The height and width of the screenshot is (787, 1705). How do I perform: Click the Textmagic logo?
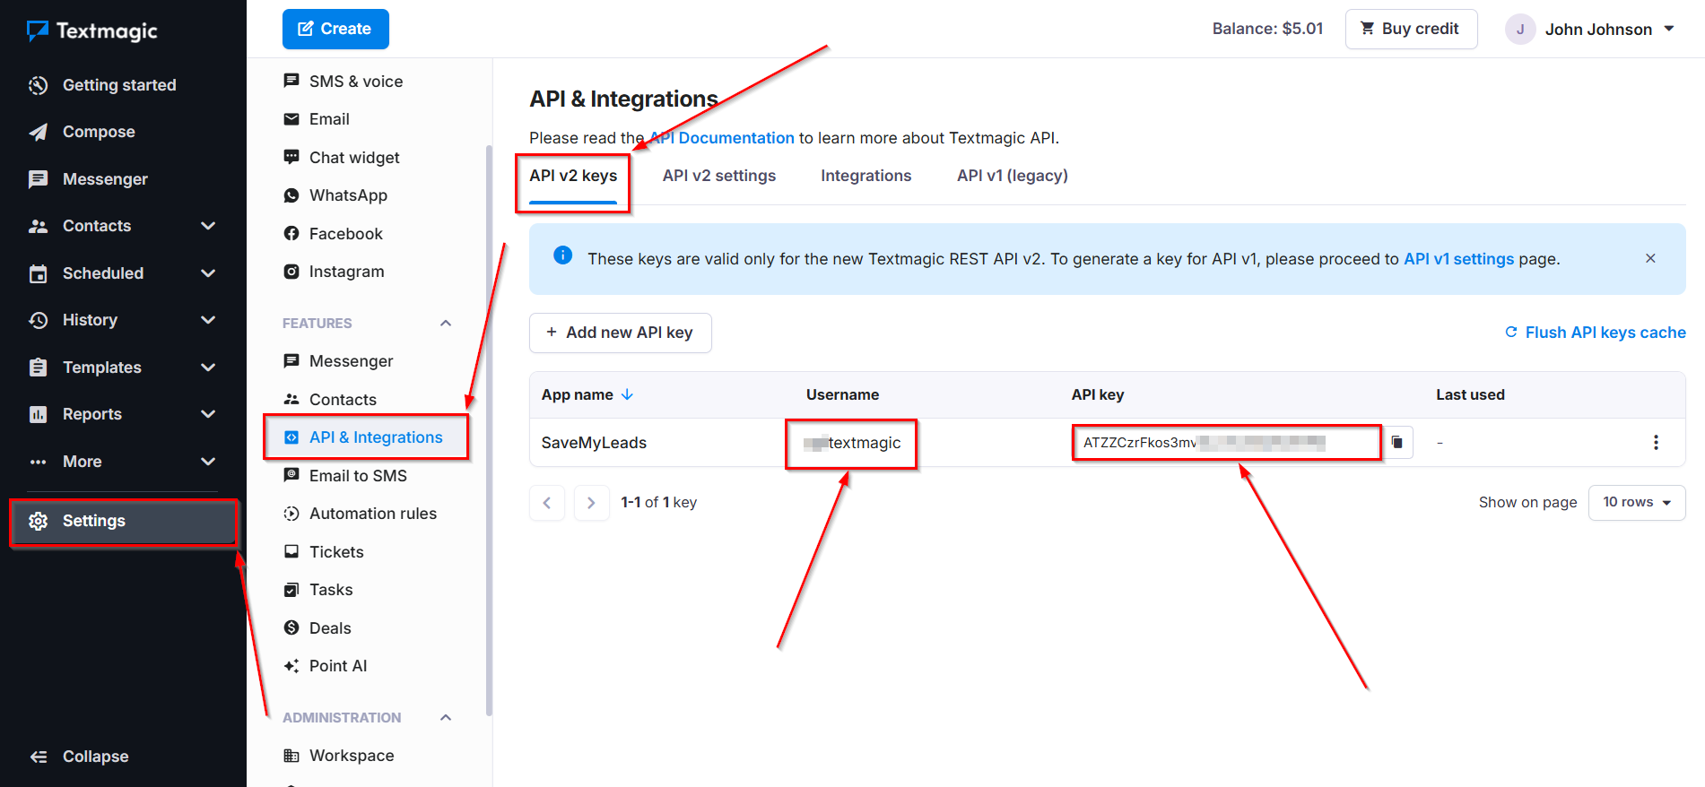tap(92, 31)
